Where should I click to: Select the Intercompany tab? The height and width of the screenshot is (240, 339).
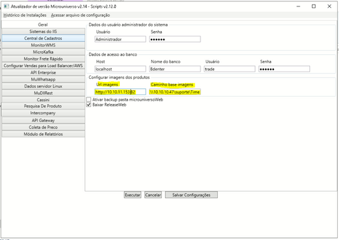(x=43, y=113)
